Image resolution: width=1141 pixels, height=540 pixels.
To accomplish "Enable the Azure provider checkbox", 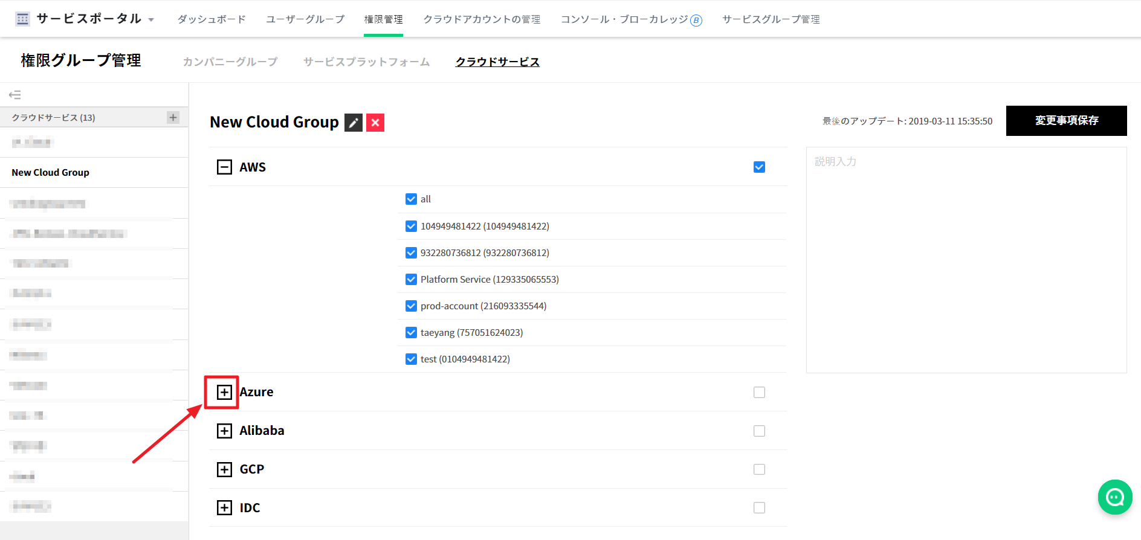I will coord(759,393).
